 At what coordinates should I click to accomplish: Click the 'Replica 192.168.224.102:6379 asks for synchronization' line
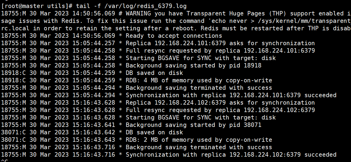coord(220,103)
